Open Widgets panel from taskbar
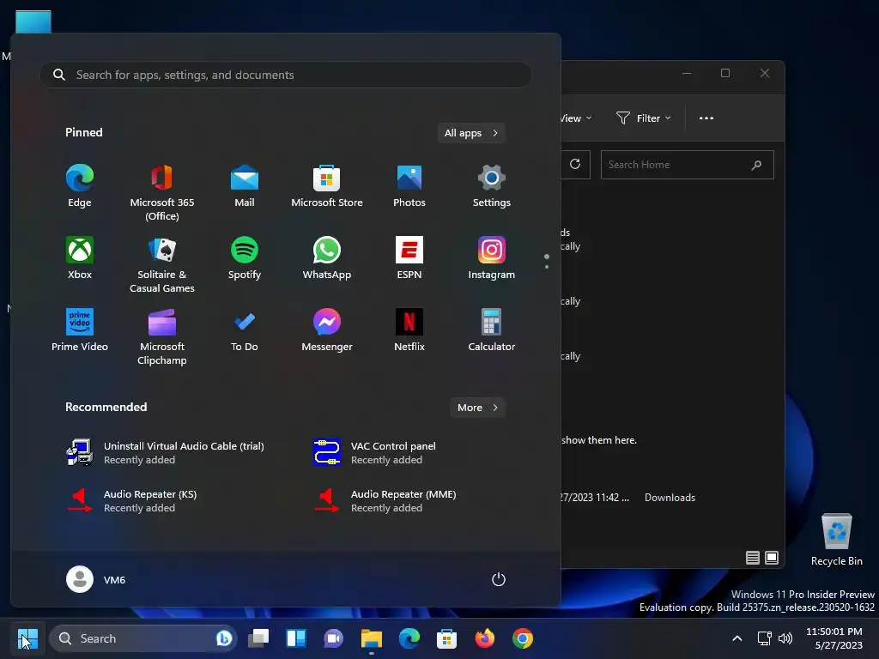 click(x=296, y=638)
